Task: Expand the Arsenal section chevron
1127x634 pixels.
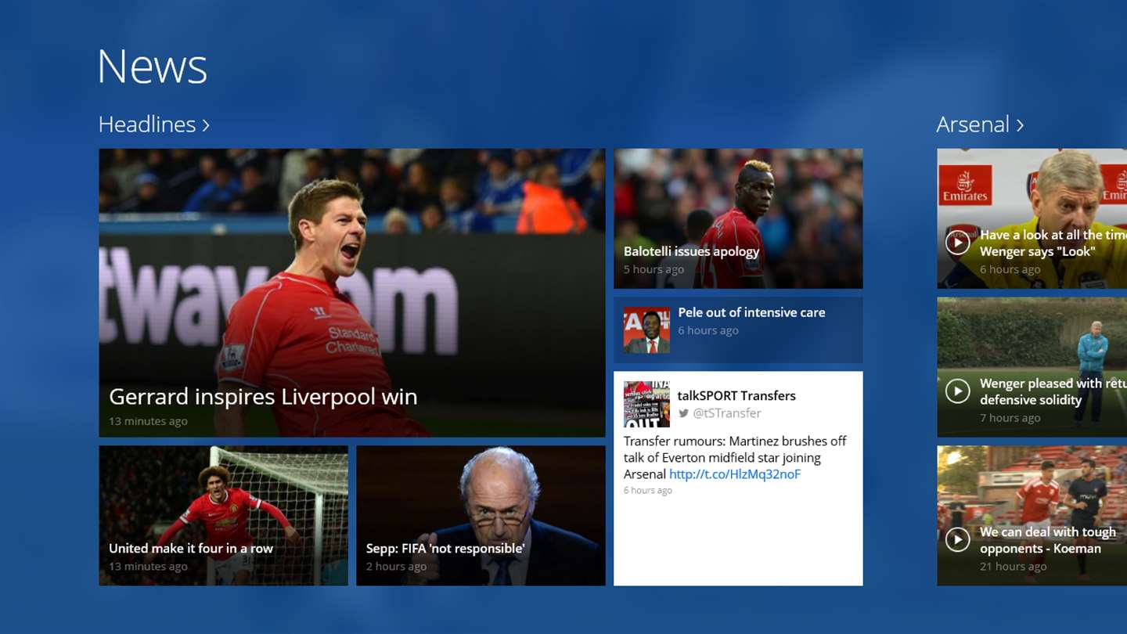Action: tap(1020, 125)
